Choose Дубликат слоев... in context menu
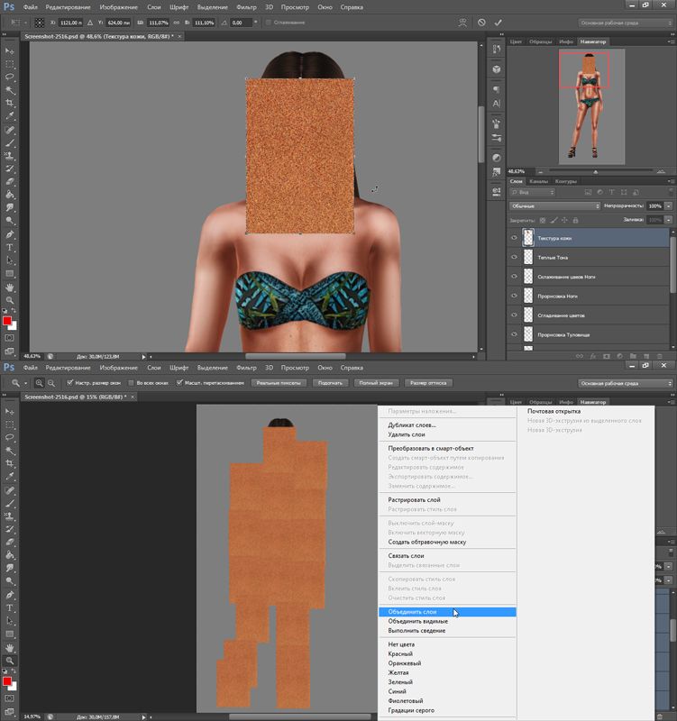Image resolution: width=677 pixels, height=721 pixels. pos(412,424)
